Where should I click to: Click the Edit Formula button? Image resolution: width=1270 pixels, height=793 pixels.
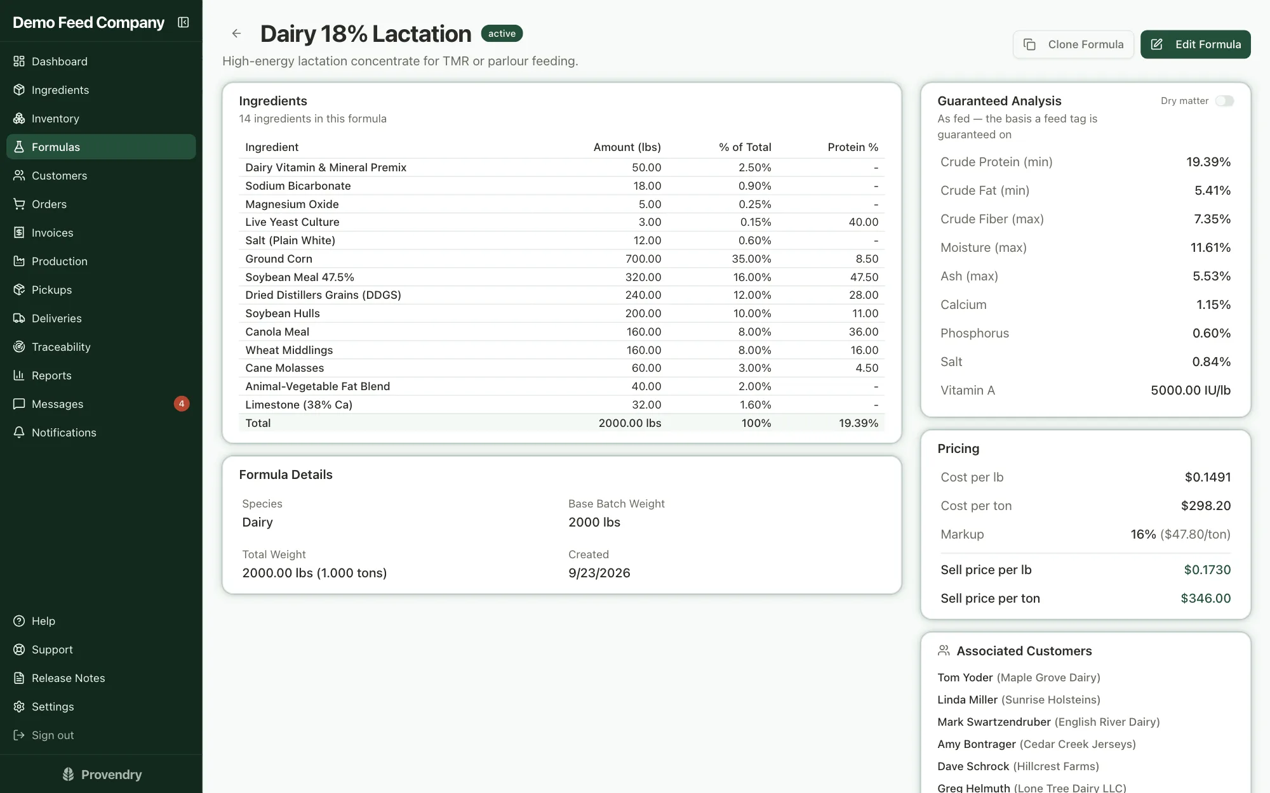click(x=1195, y=44)
